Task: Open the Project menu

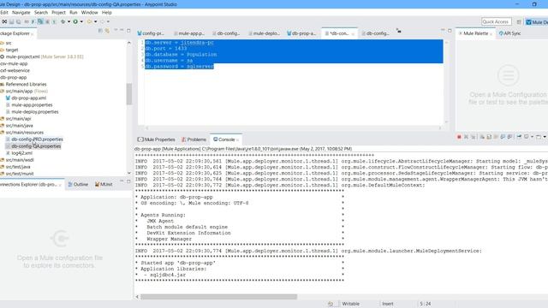Action: pyautogui.click(x=58, y=13)
